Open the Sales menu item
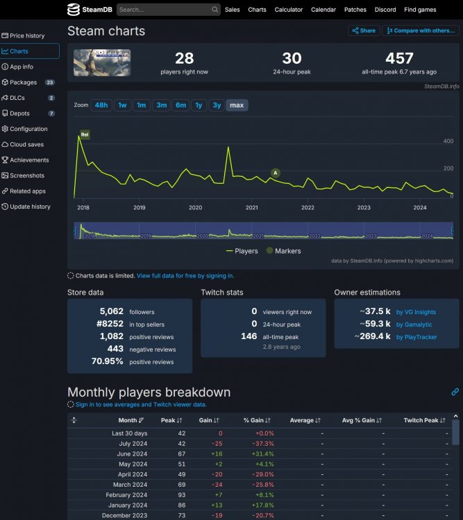This screenshot has width=463, height=520. pos(232,10)
